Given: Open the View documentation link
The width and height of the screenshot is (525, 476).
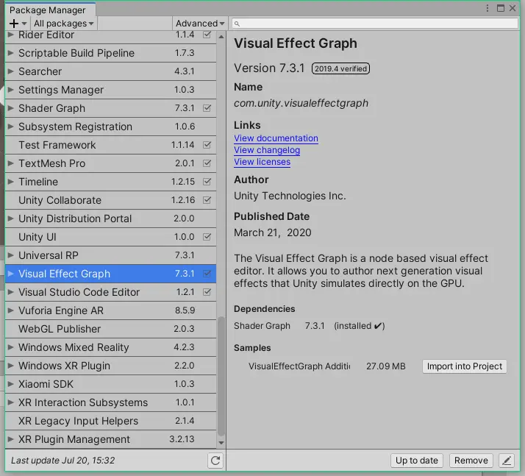Looking at the screenshot, I should click(x=276, y=138).
